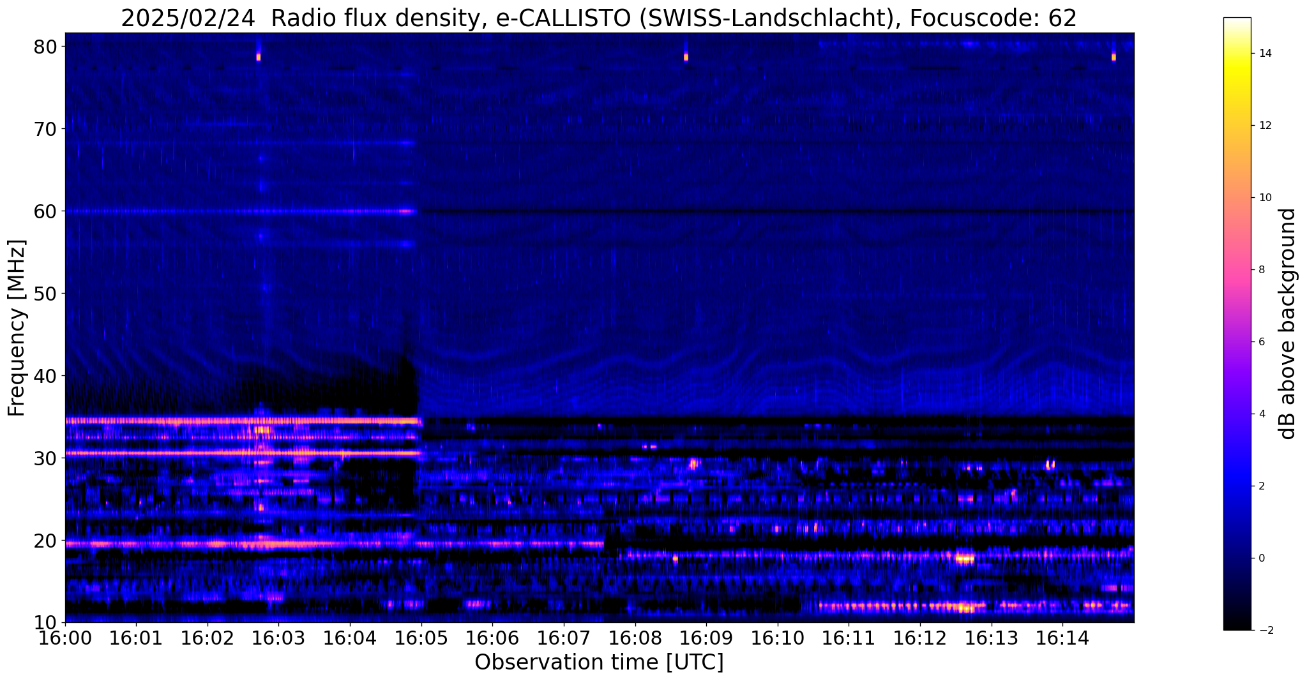Click the 16:03 time tick label
This screenshot has height=681, width=1307.
click(278, 637)
